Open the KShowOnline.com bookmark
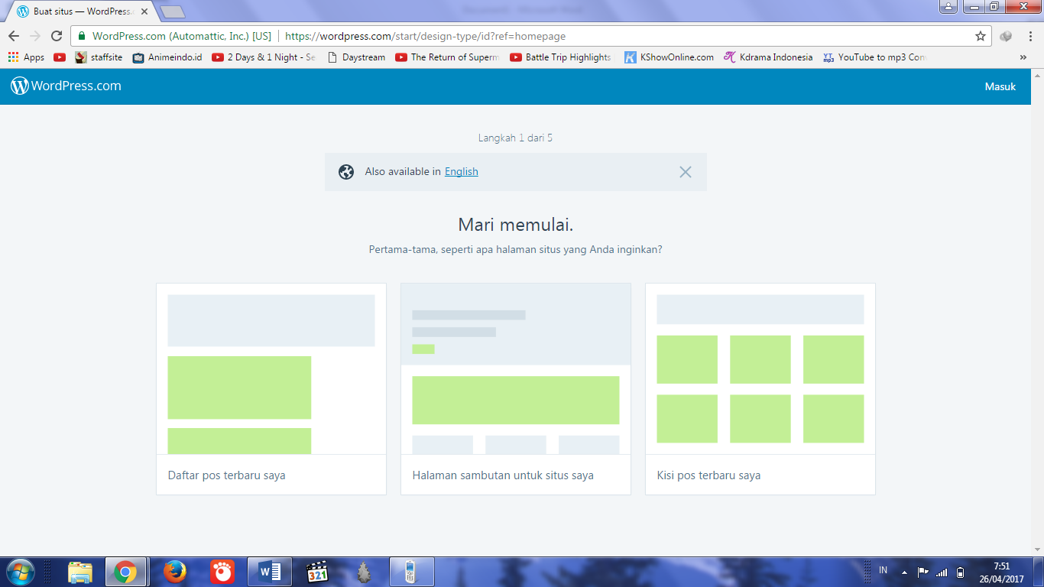This screenshot has height=587, width=1044. point(670,57)
